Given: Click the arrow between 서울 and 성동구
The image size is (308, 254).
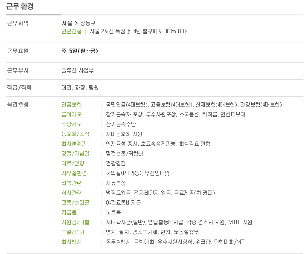Looking at the screenshot, I should click(x=76, y=23).
